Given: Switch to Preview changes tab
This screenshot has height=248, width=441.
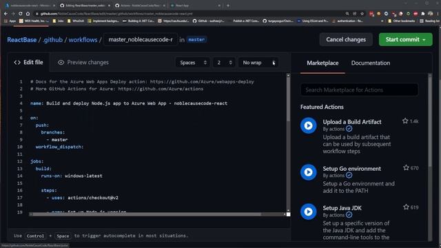Looking at the screenshot, I should click(x=83, y=63).
